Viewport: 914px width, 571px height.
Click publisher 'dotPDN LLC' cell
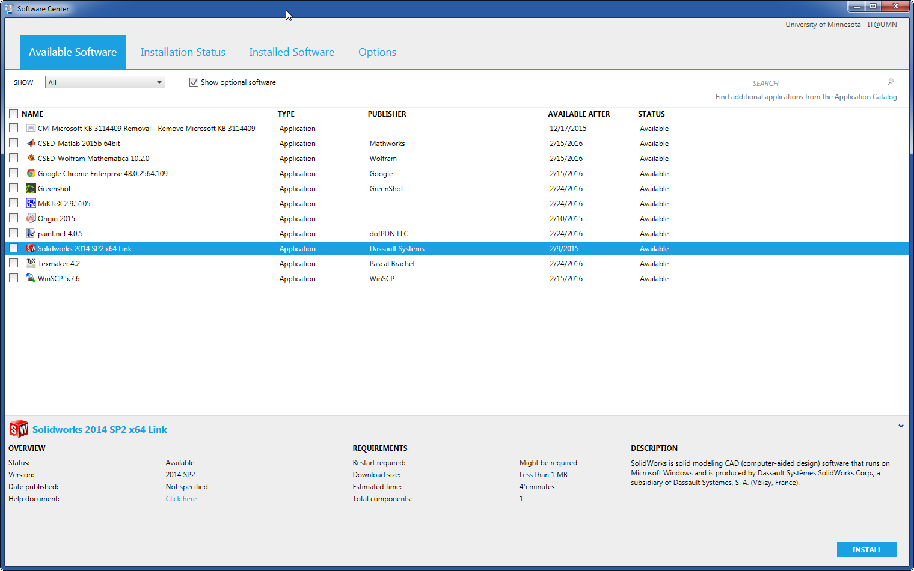[x=388, y=234]
